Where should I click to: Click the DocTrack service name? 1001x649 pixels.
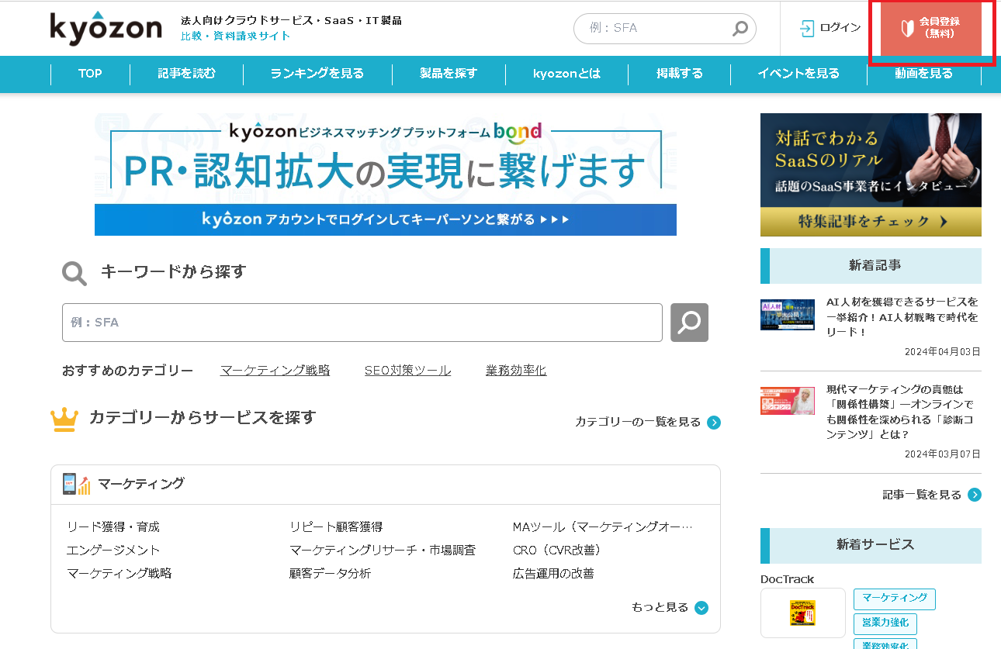[788, 579]
